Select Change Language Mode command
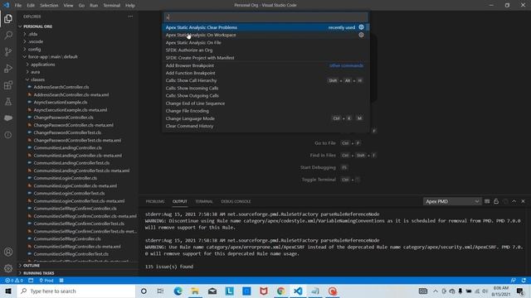Image resolution: width=531 pixels, height=298 pixels. click(x=265, y=118)
